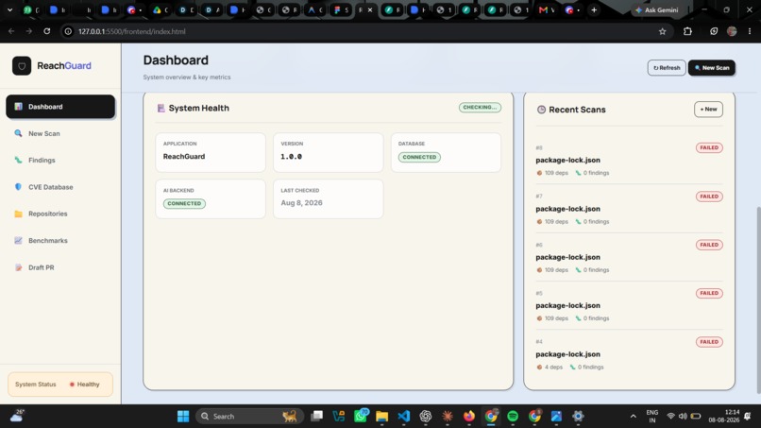This screenshot has width=761, height=428.
Task: Click the deps icon under scan #6
Action: coord(539,270)
